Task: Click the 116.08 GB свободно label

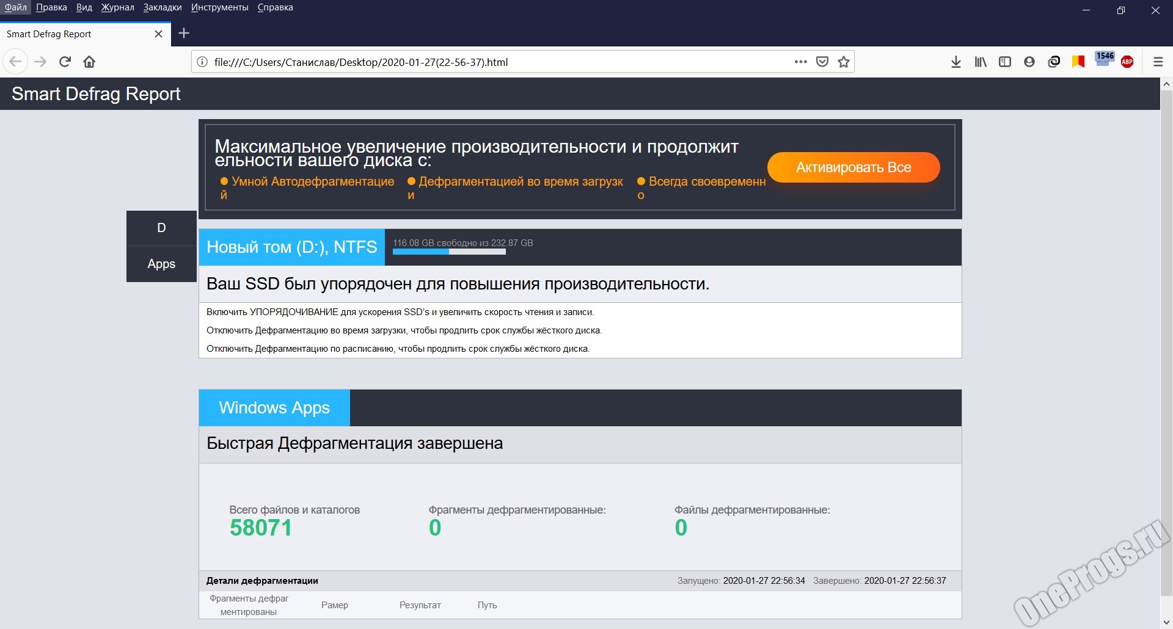Action: pos(463,243)
